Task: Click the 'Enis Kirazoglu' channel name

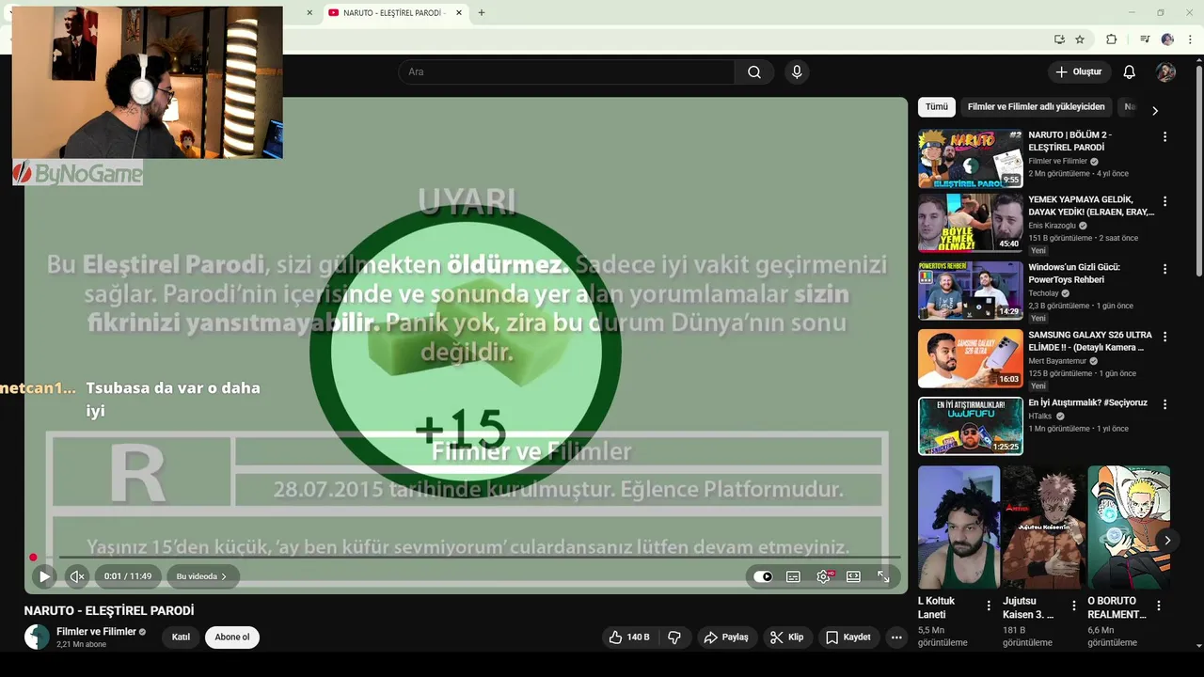Action: click(1052, 226)
